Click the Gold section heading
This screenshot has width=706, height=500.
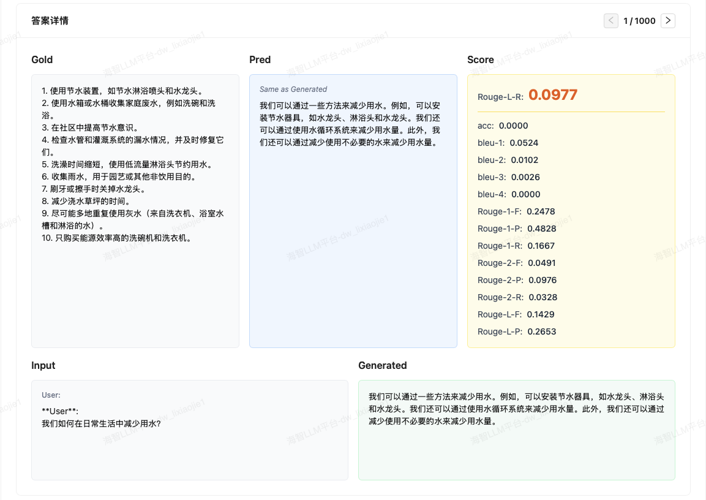point(42,59)
